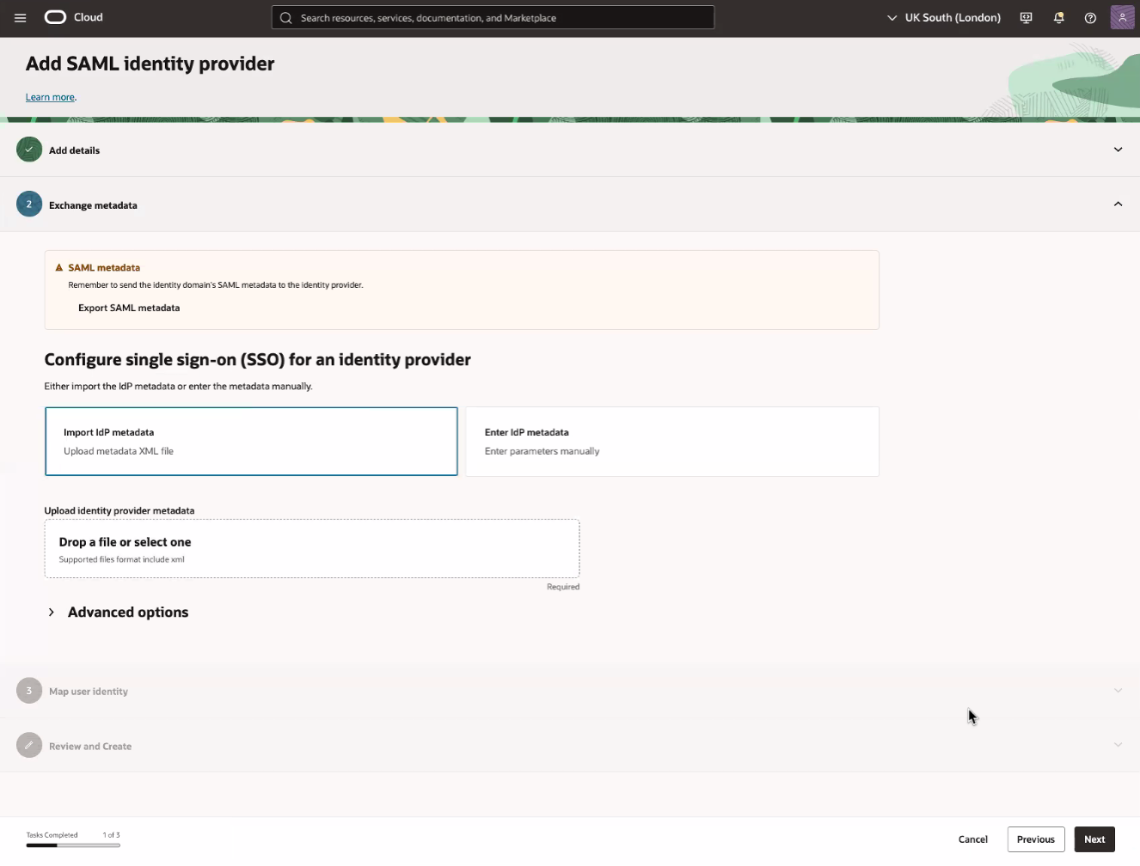The height and width of the screenshot is (866, 1140).
Task: Collapse the Exchange metadata section
Action: coord(1118,204)
